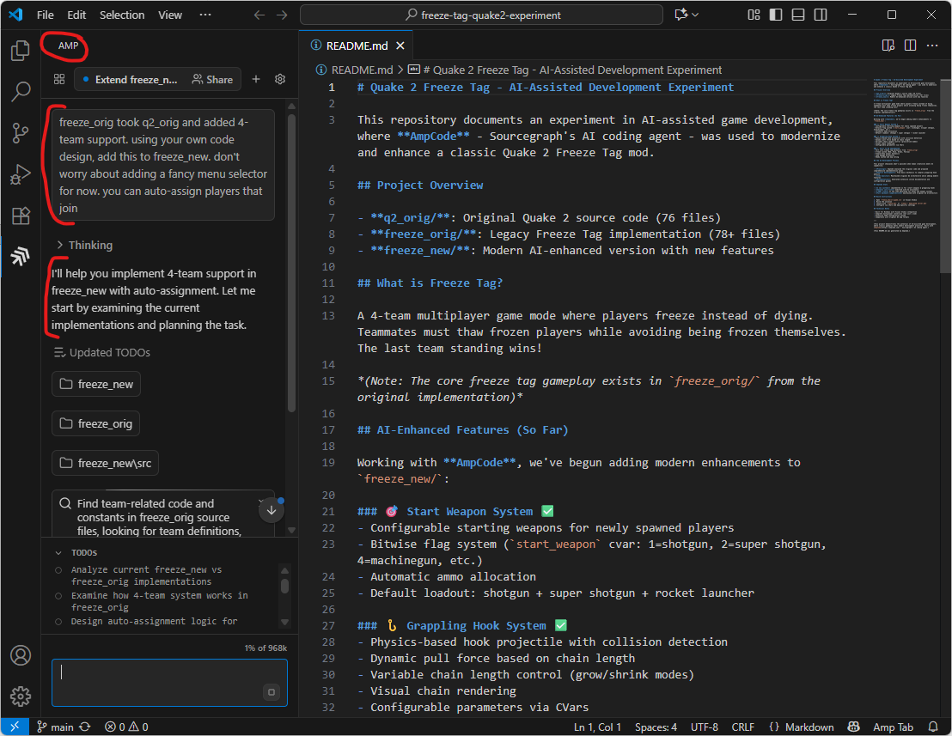The height and width of the screenshot is (736, 952).
Task: Open the Explorer view in activity bar
Action: tap(21, 51)
